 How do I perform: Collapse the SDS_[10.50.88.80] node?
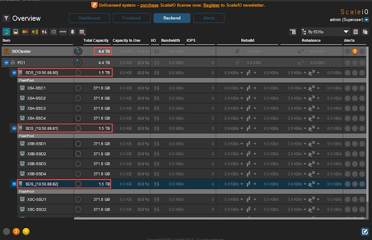14,73
